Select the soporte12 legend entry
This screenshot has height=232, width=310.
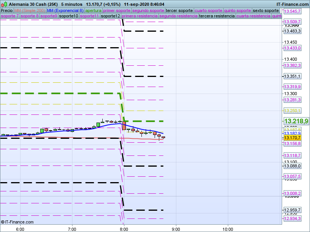110,16
